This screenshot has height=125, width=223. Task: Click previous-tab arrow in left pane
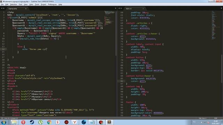[x=2, y=8]
